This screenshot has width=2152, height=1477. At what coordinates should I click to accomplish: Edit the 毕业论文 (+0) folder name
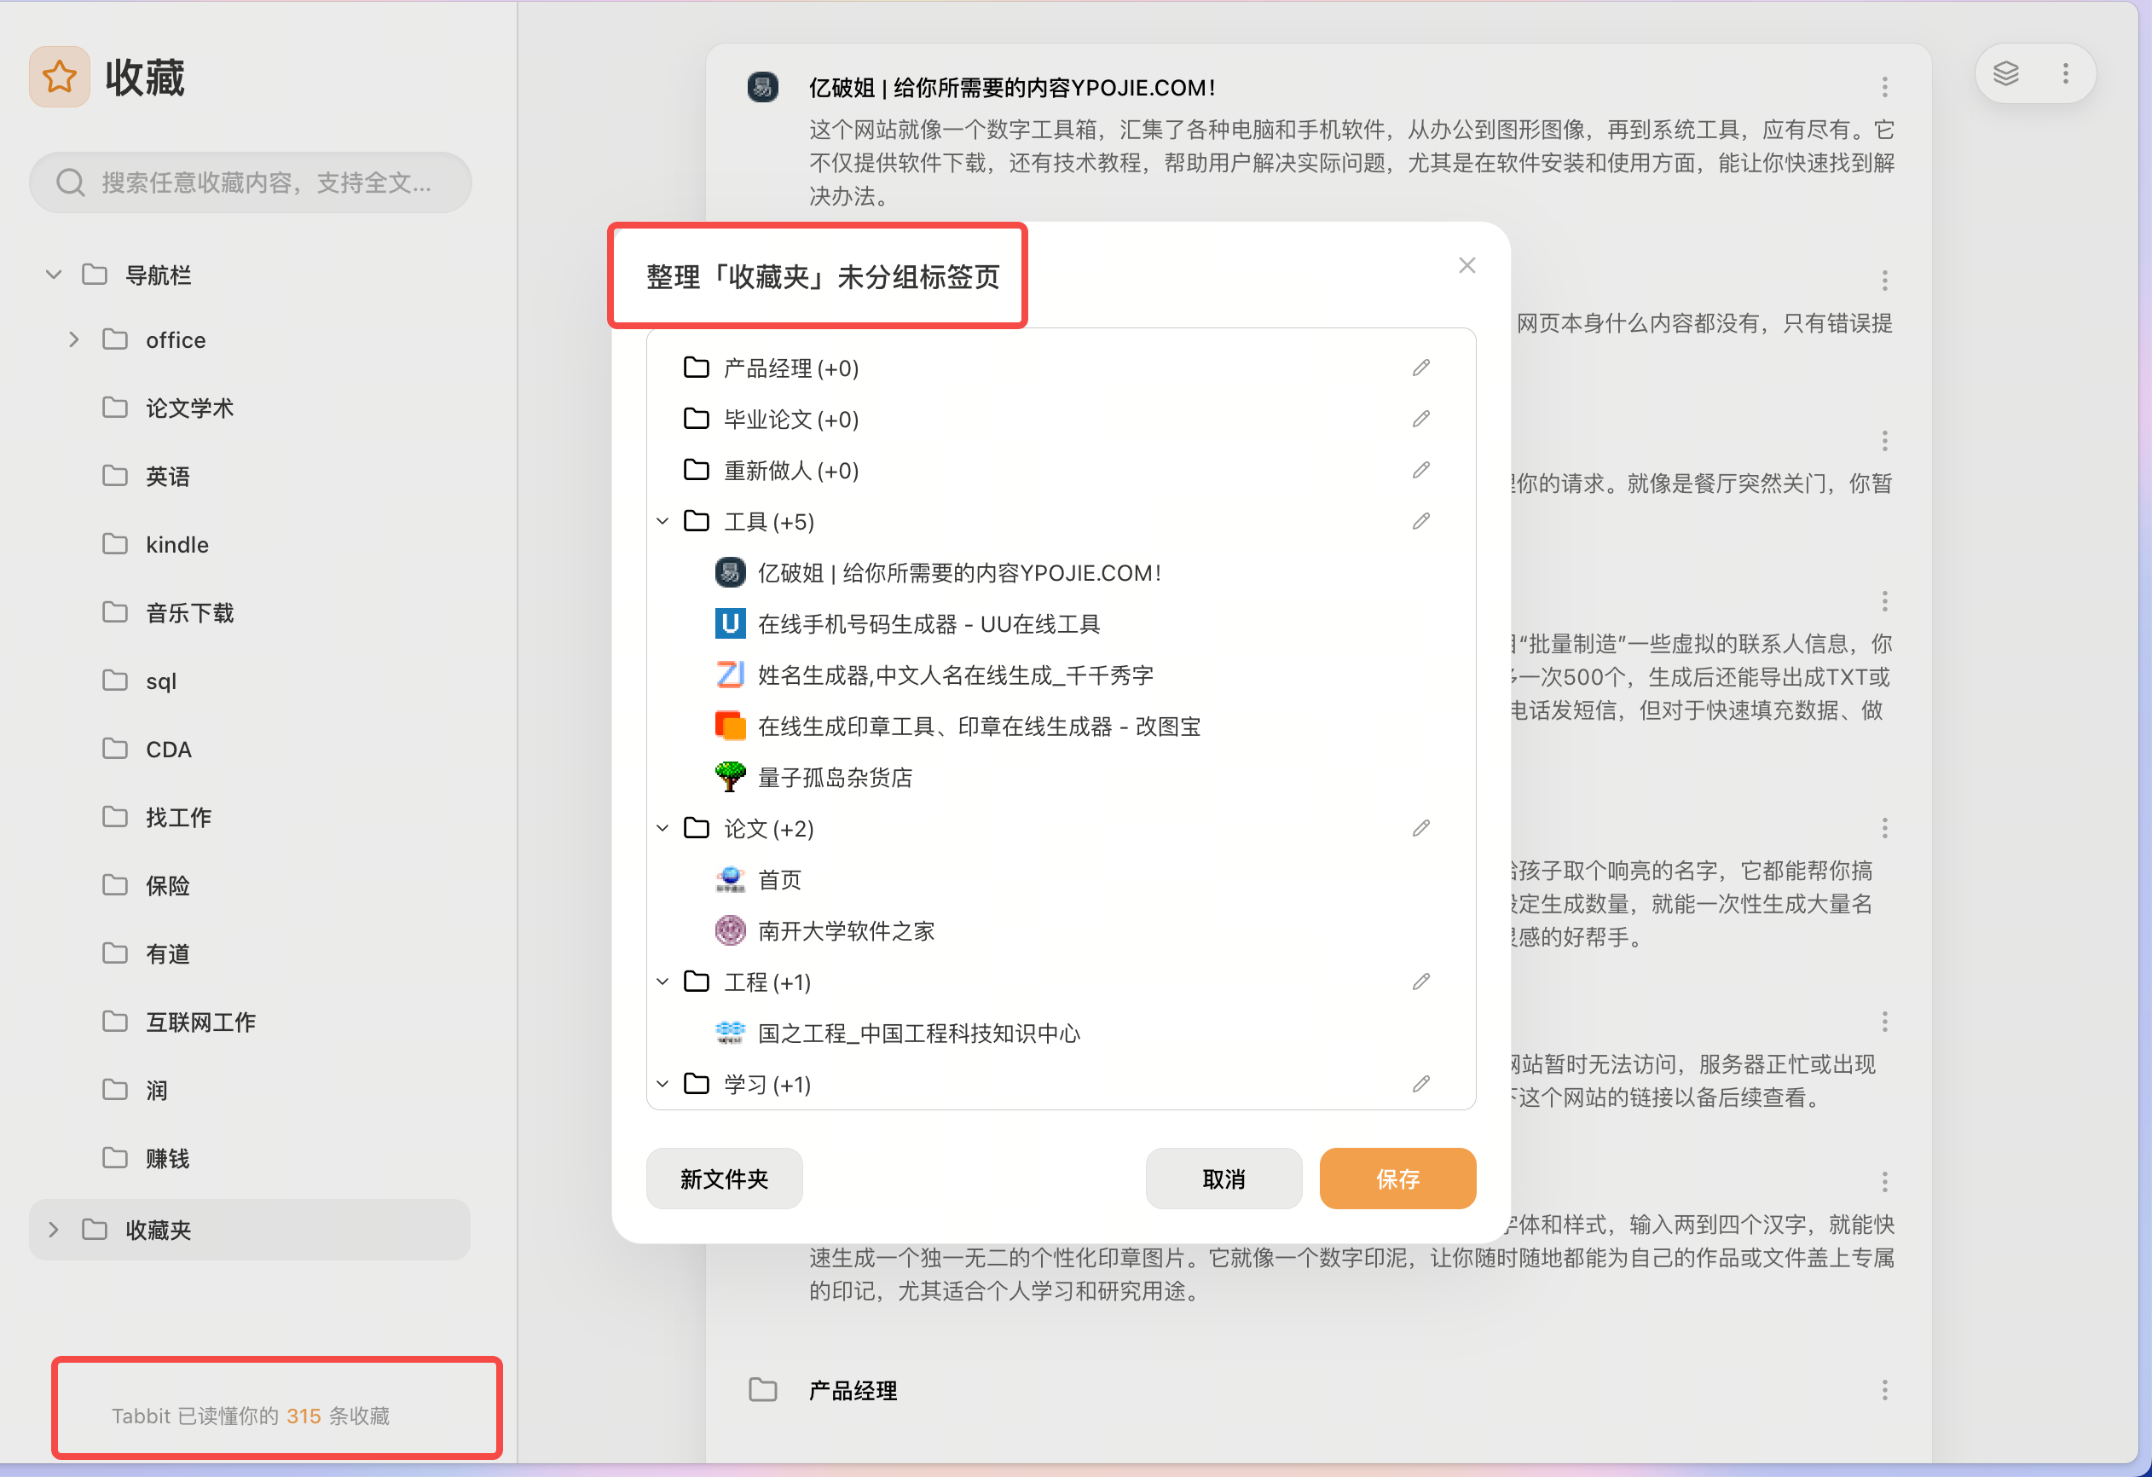[1421, 420]
